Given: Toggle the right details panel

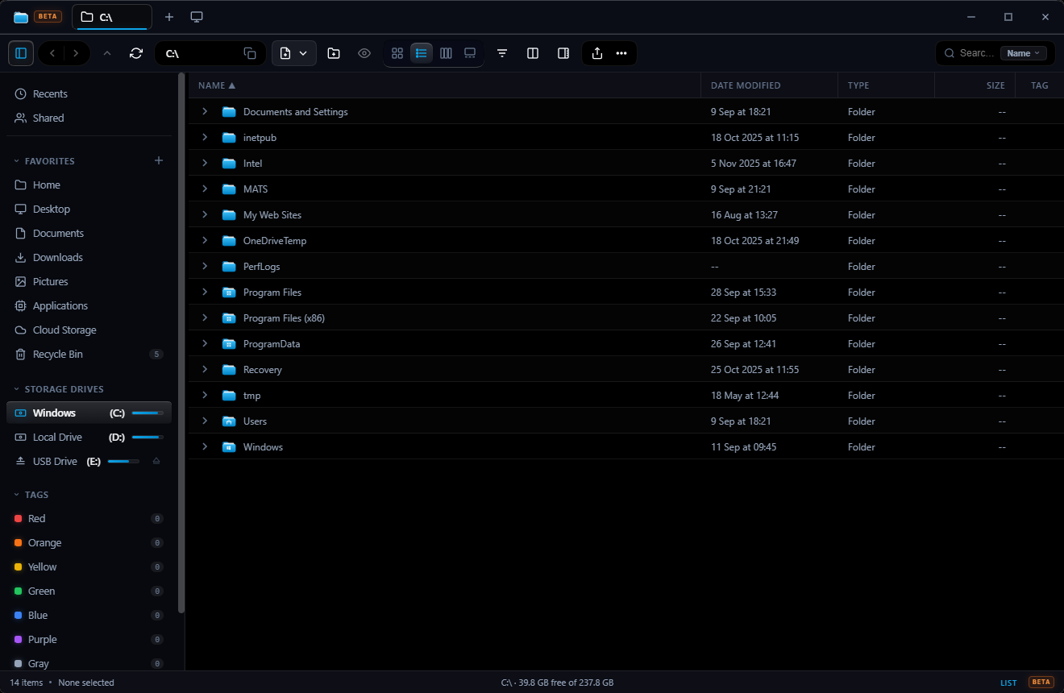Looking at the screenshot, I should click(x=563, y=53).
